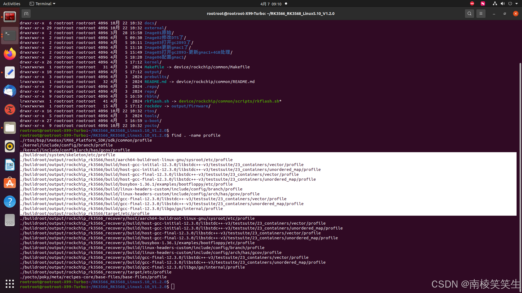This screenshot has height=293, width=522.
Task: Open the SSD drive dock icon
Action: (x=10, y=220)
